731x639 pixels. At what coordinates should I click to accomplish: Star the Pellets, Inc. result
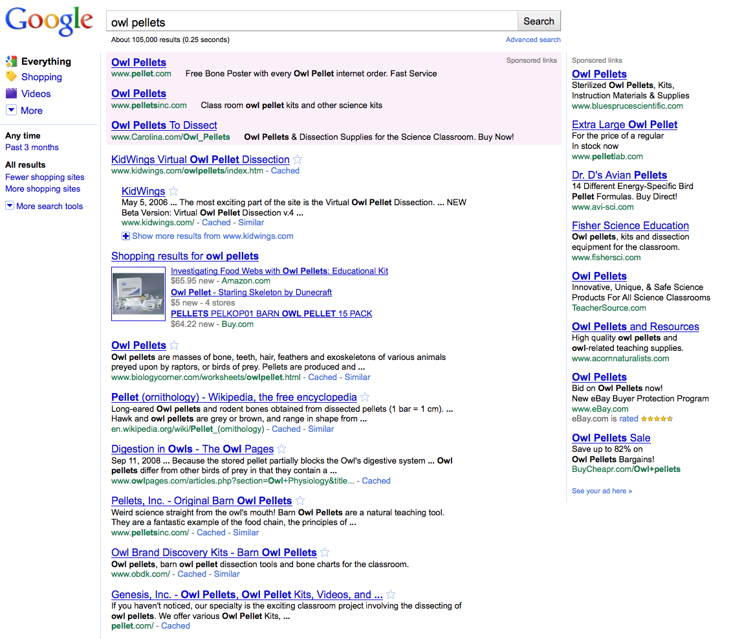coord(300,500)
